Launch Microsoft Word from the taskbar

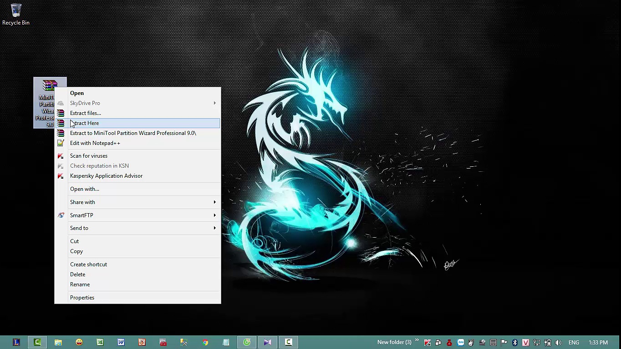tap(121, 342)
